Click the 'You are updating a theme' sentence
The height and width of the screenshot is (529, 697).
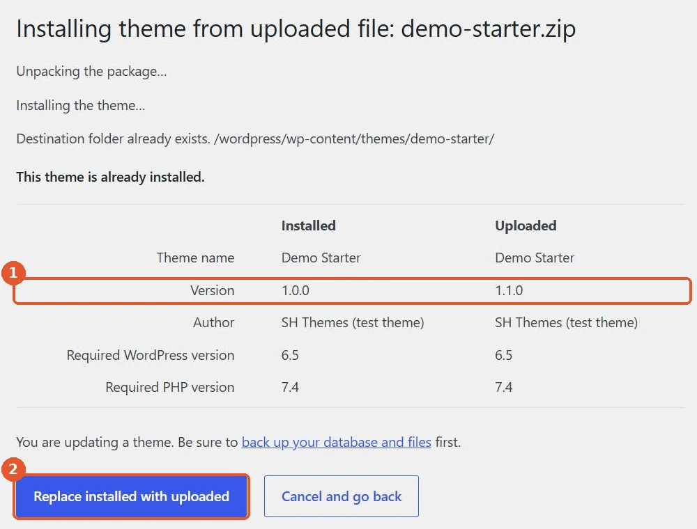[238, 442]
